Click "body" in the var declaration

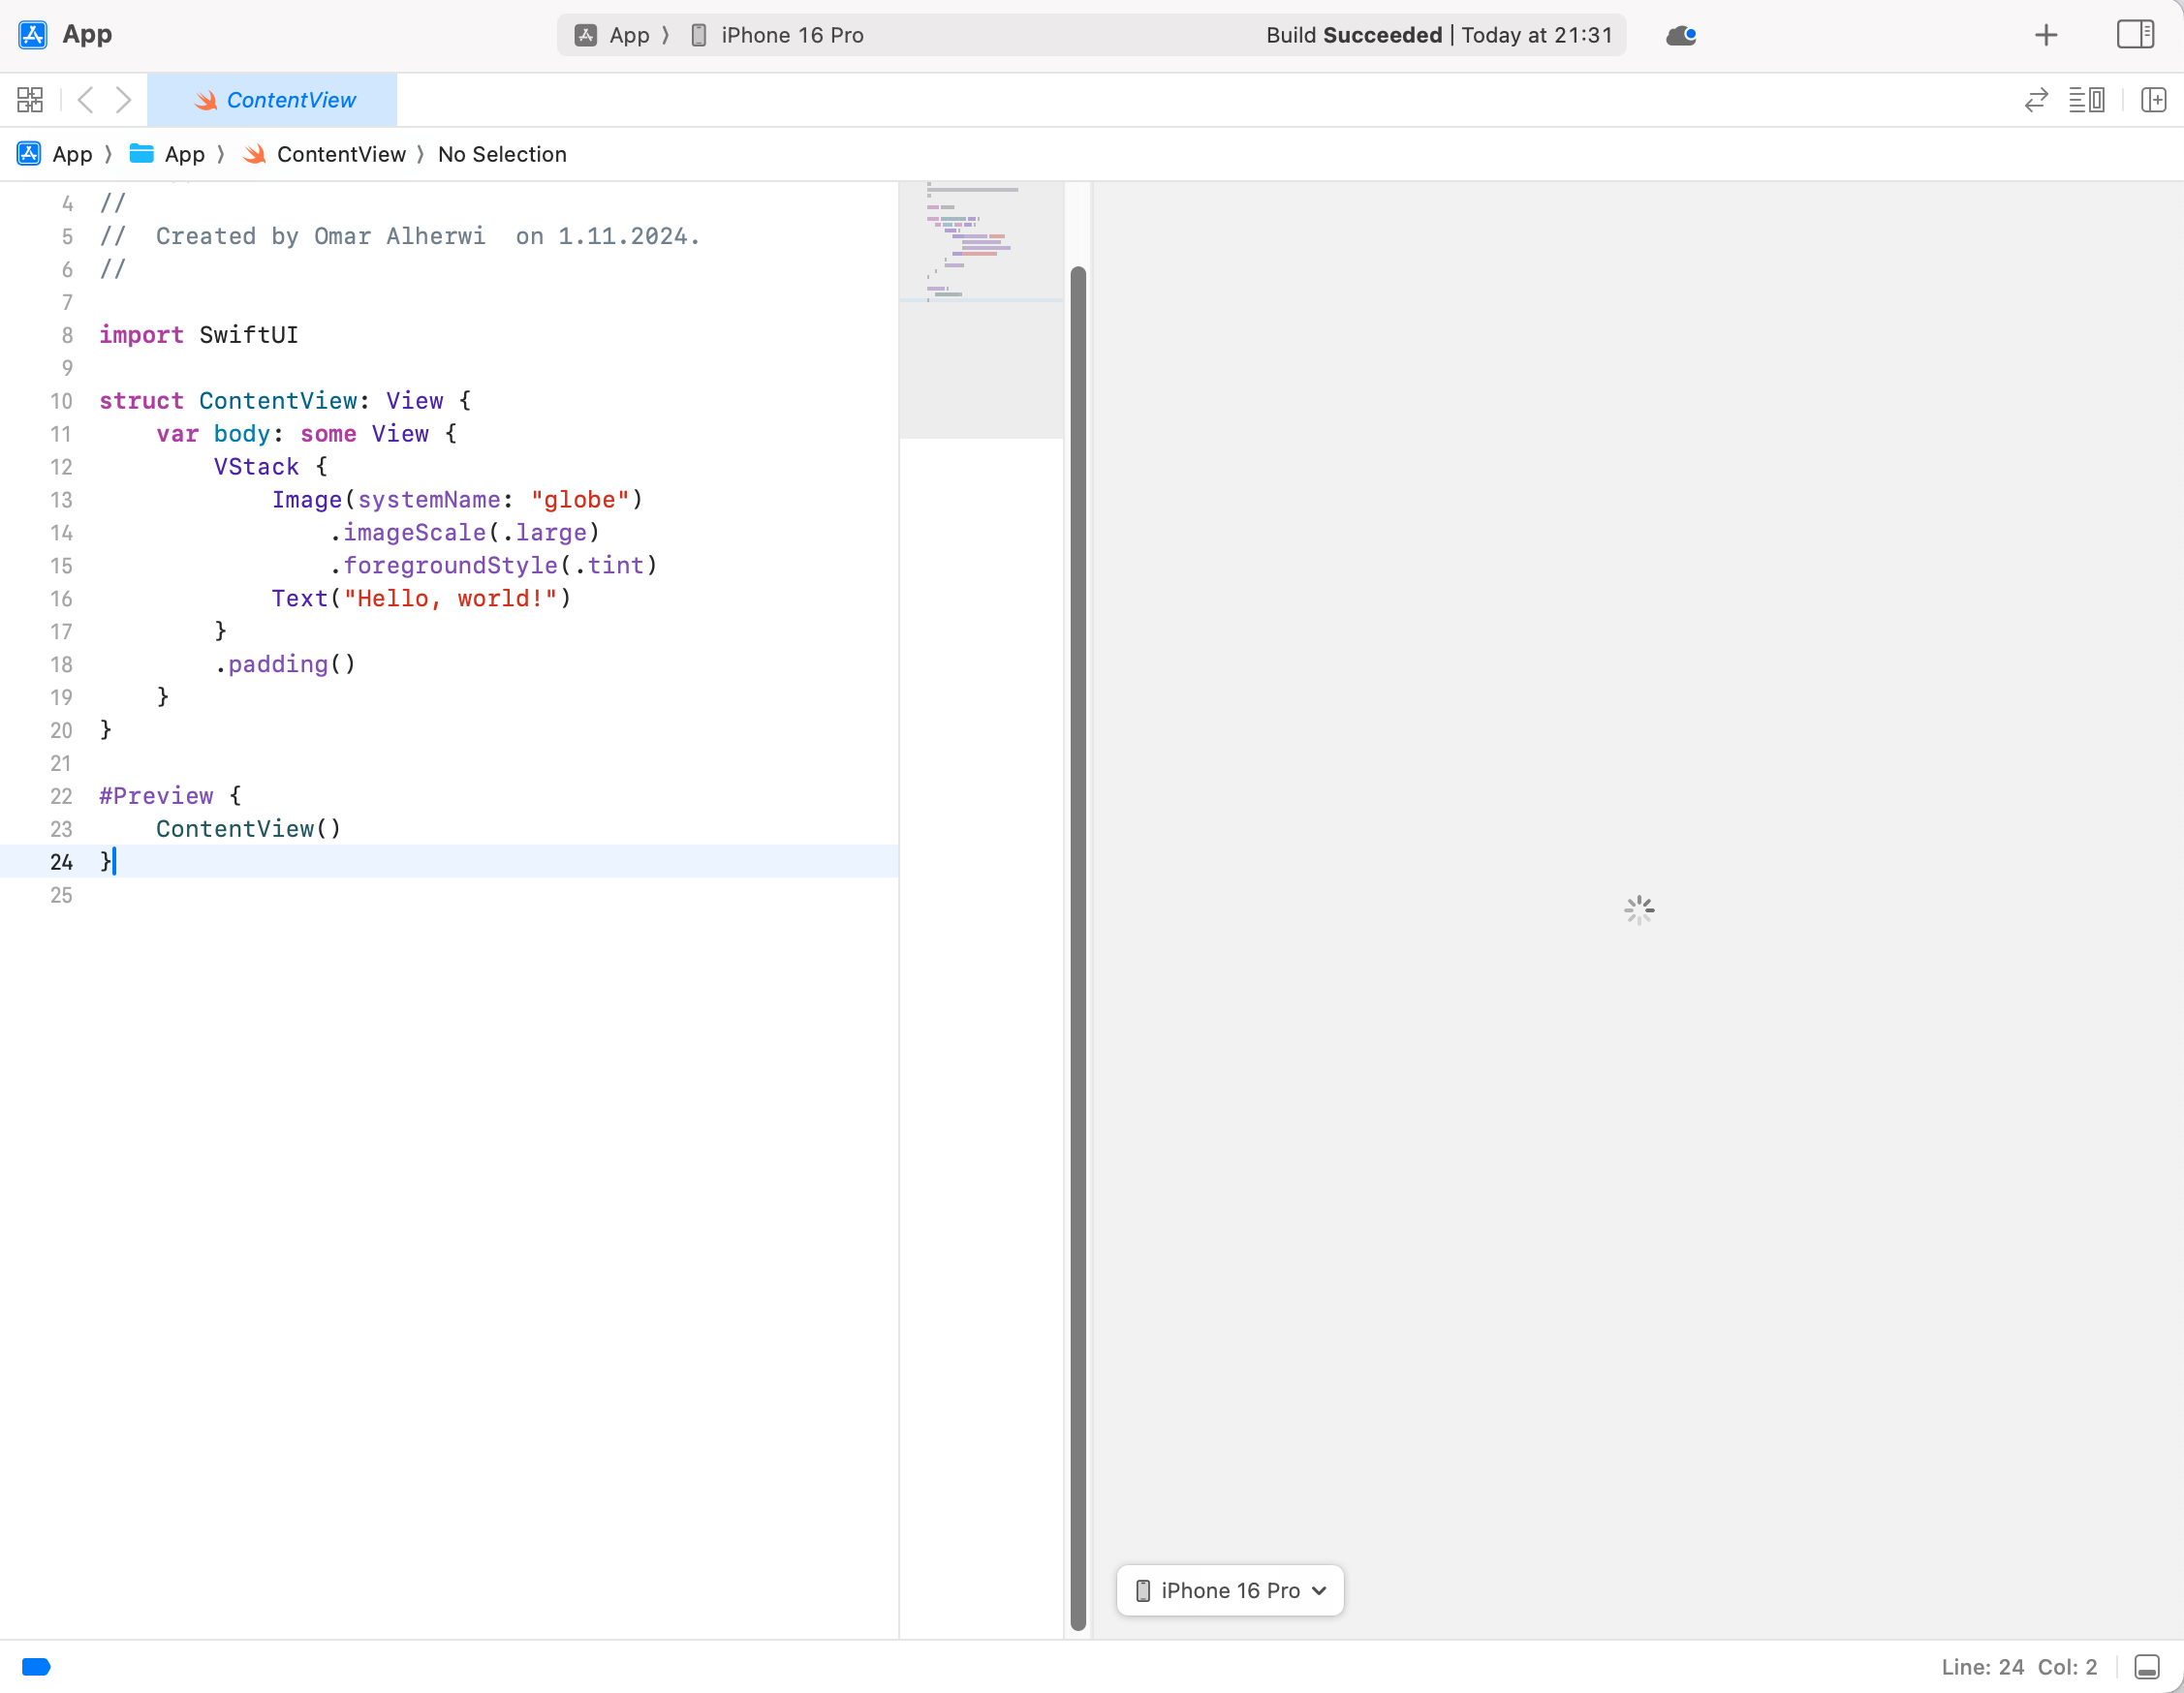[x=242, y=434]
